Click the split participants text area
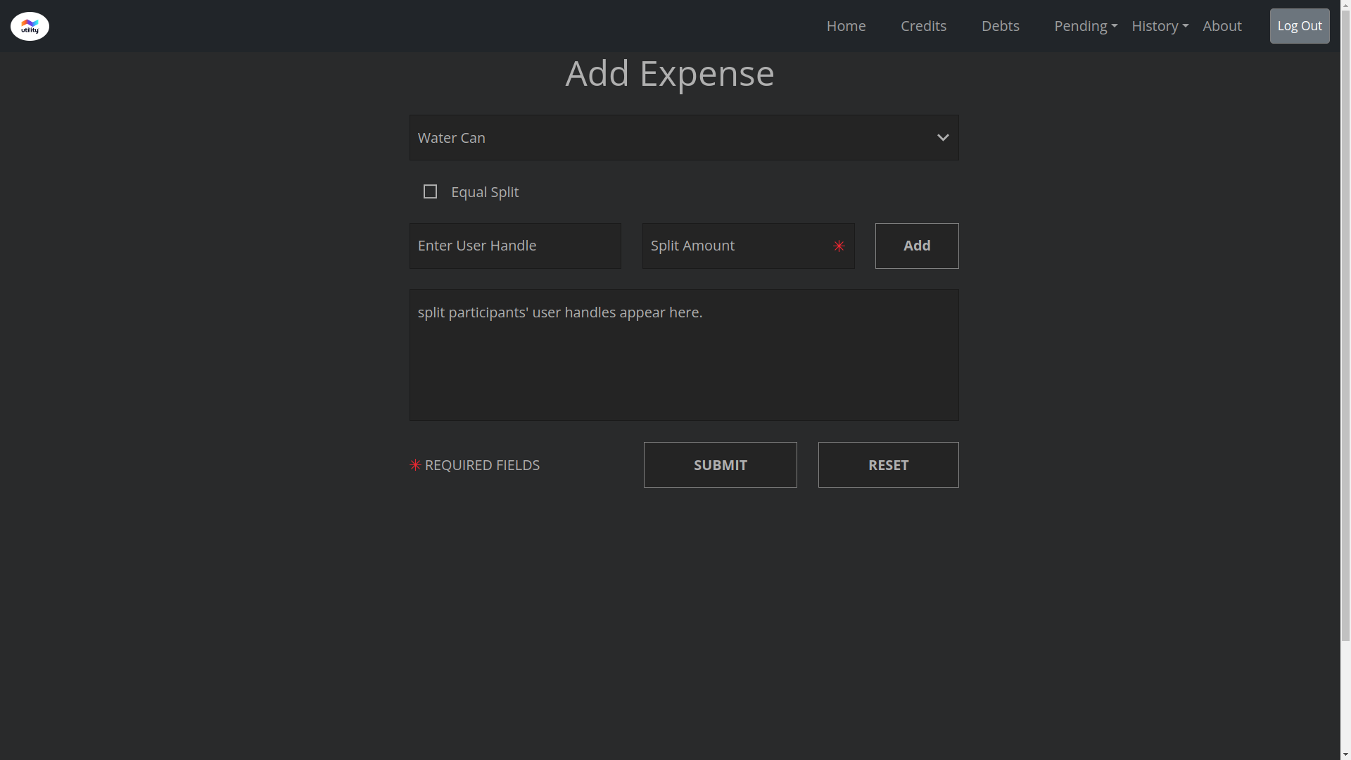1351x760 pixels. point(683,355)
